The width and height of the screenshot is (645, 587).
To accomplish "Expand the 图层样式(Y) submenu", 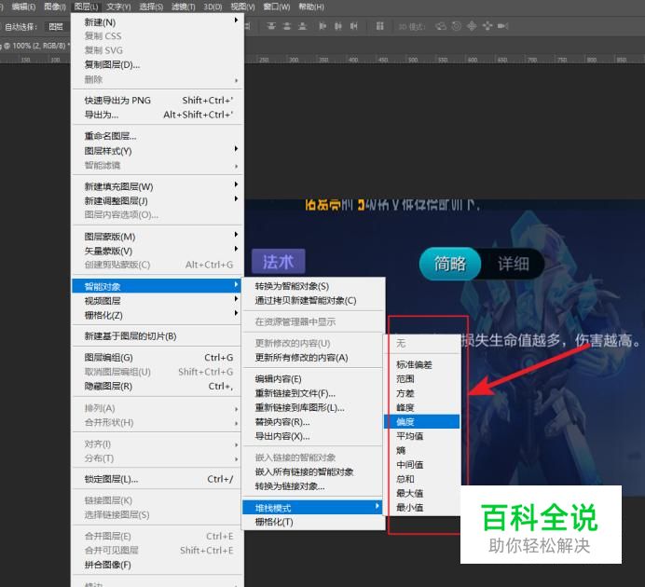I will 157,151.
